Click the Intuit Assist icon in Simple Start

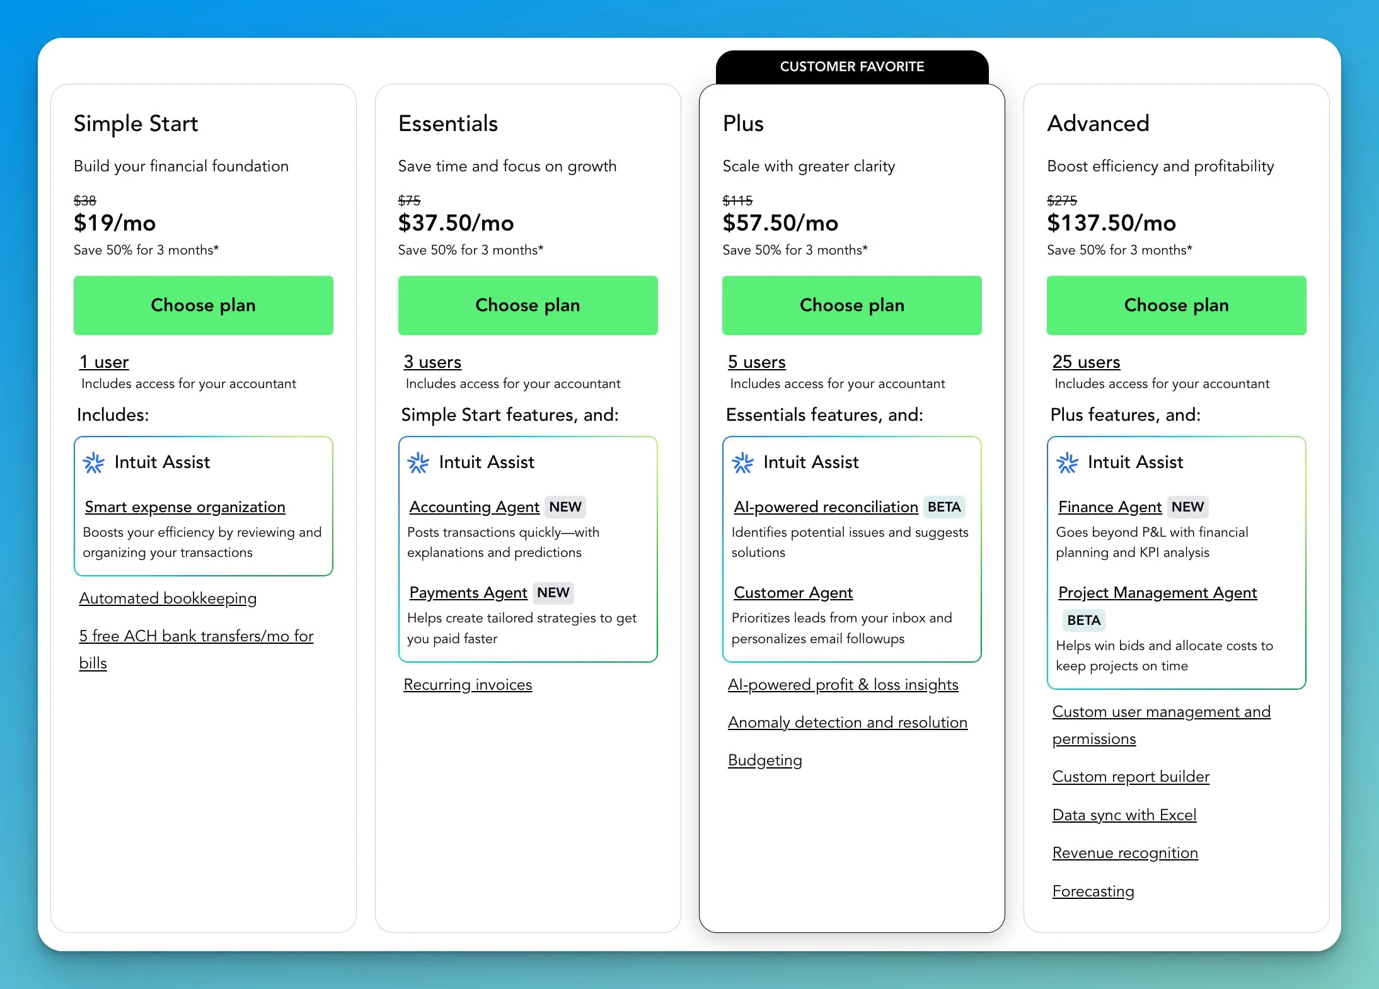tap(93, 462)
